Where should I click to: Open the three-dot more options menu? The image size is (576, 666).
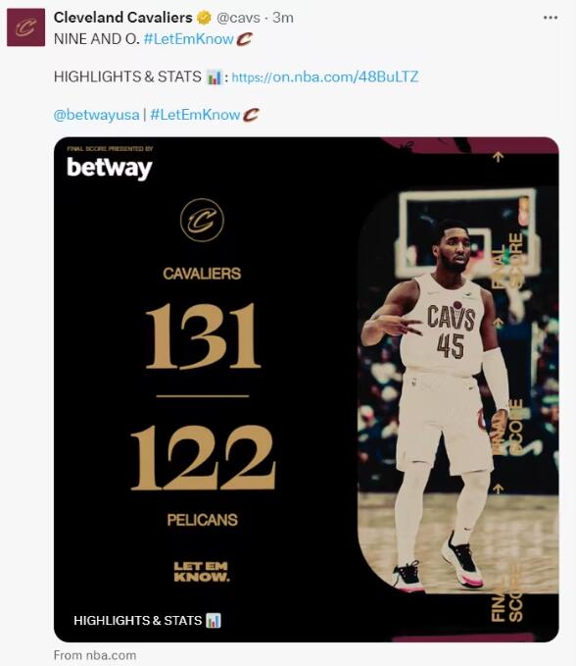coord(551,18)
